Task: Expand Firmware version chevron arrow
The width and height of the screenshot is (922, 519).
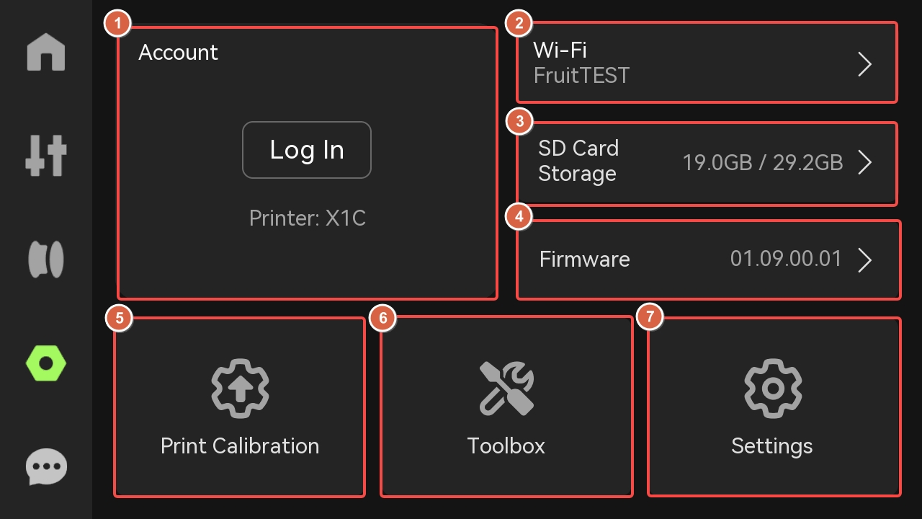Action: [865, 259]
